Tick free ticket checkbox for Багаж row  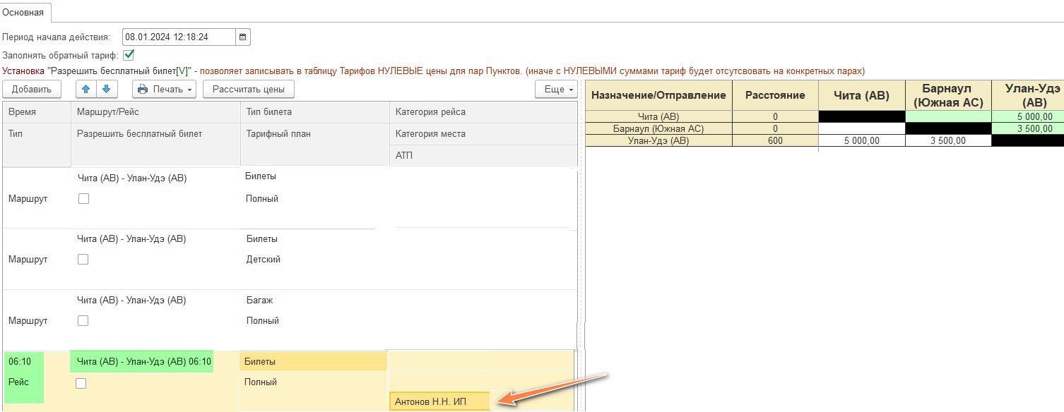(x=83, y=320)
